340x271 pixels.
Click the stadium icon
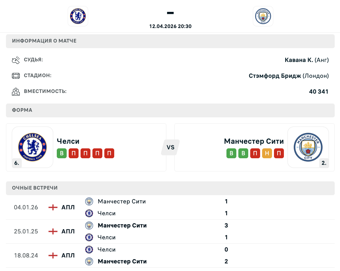[16, 76]
